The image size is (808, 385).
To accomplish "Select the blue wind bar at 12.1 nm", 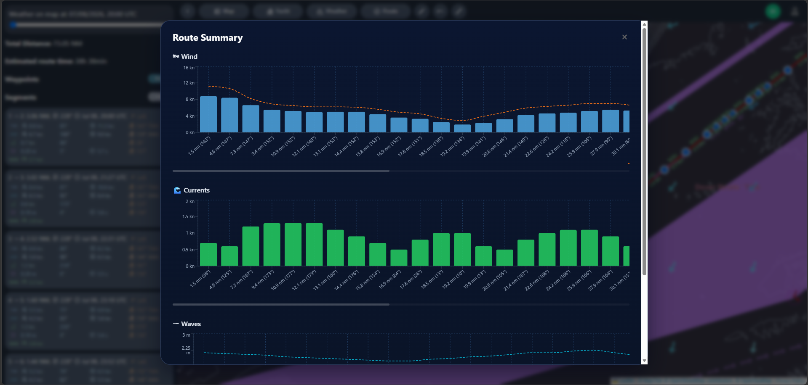I will 314,122.
